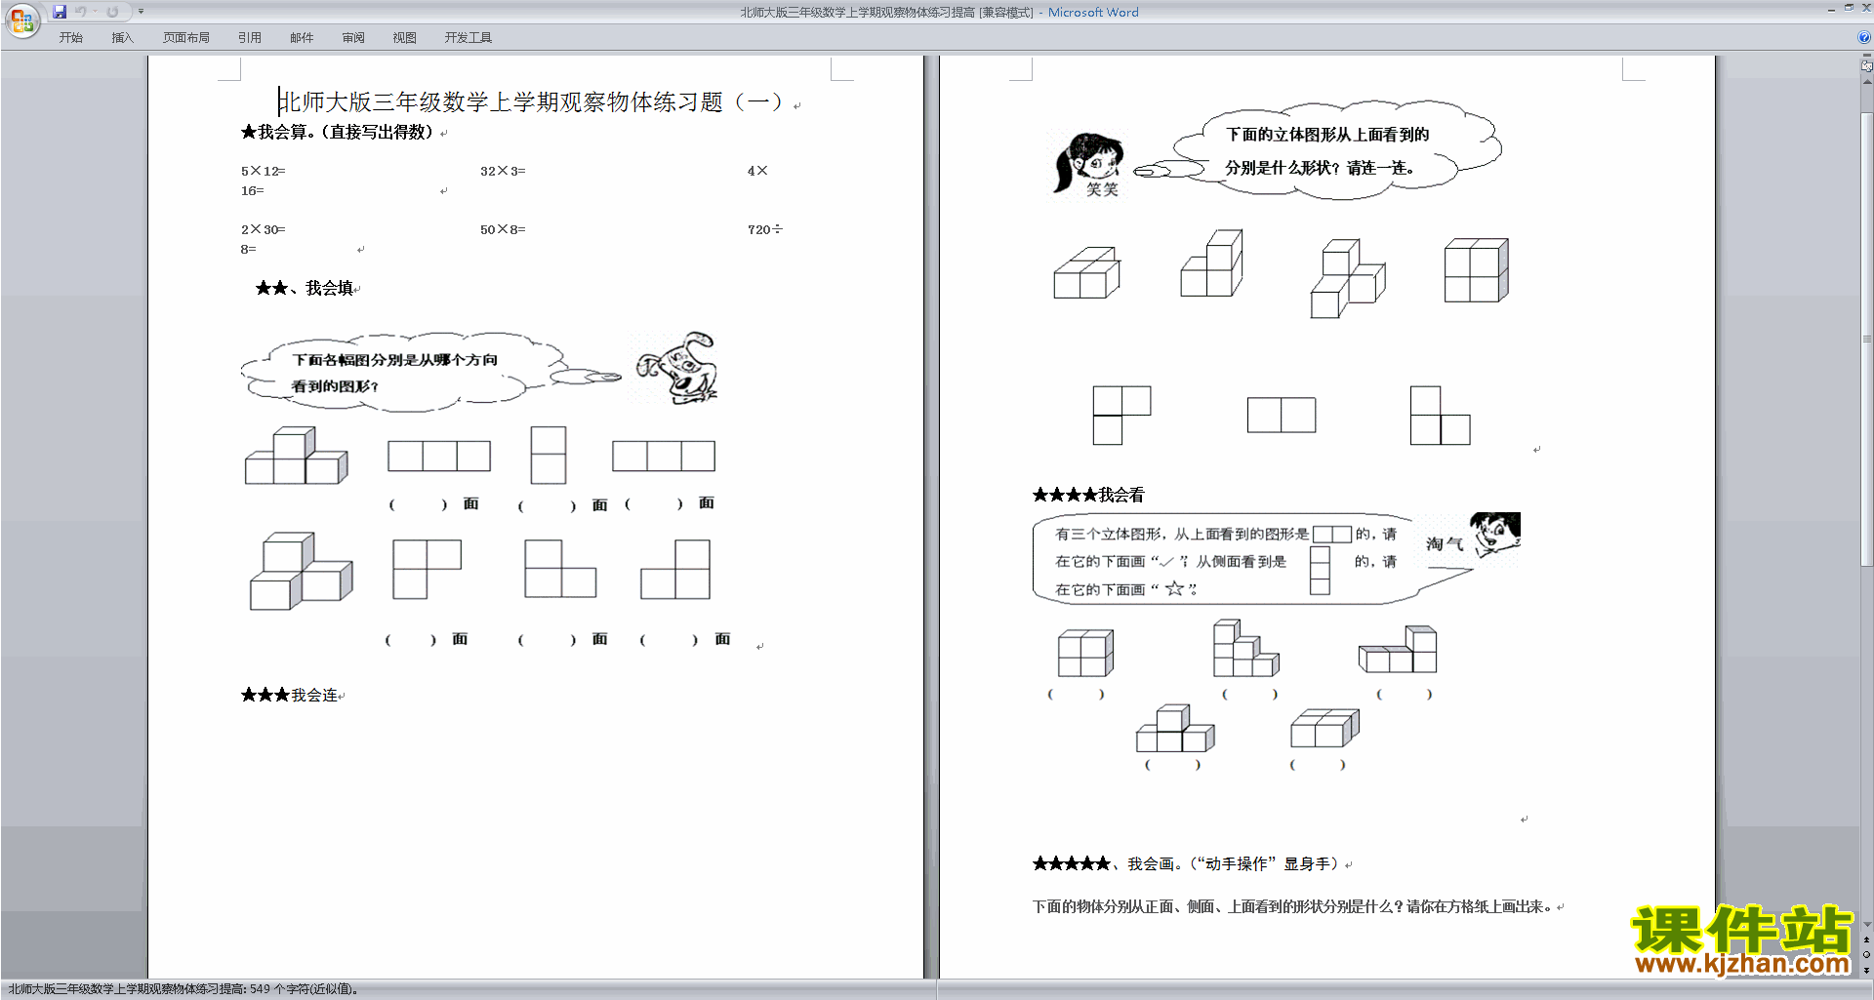Image resolution: width=1874 pixels, height=1000 pixels.
Task: Click the two-square flat shape under the cube figures
Action: click(1282, 415)
